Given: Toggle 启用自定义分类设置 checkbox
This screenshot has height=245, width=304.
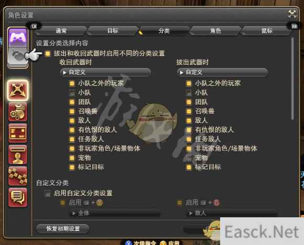Looking at the screenshot, I should [48, 193].
